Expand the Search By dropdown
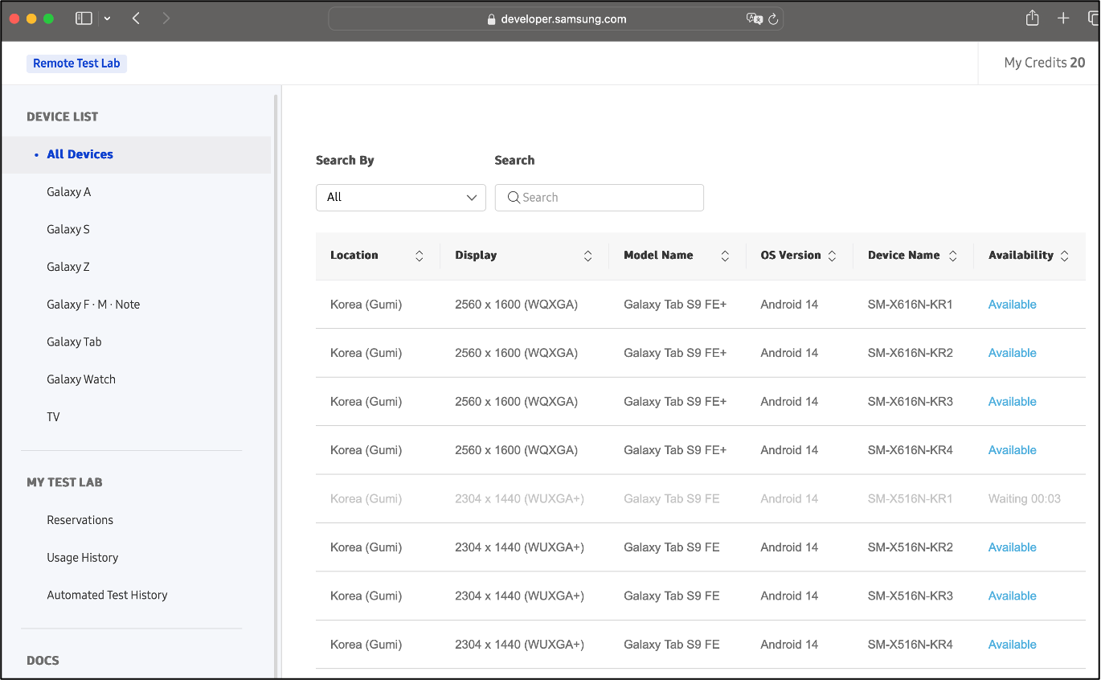This screenshot has height=680, width=1101. [401, 198]
